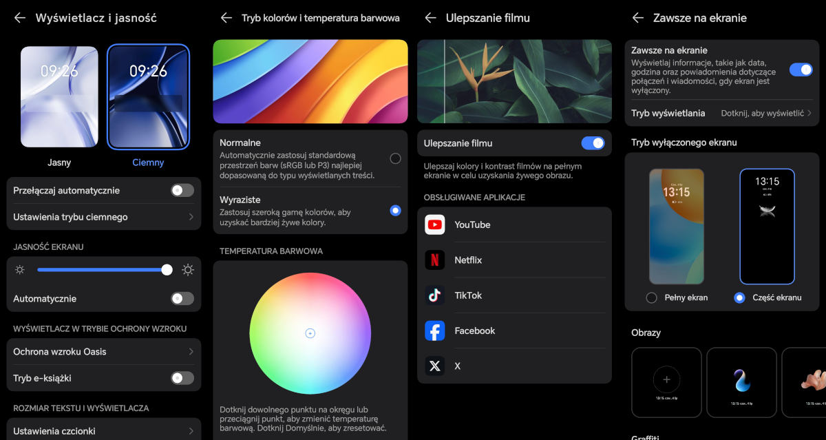This screenshot has width=826, height=440.
Task: Tap back arrow beside Zawsze na ekranie
Action: 638,18
